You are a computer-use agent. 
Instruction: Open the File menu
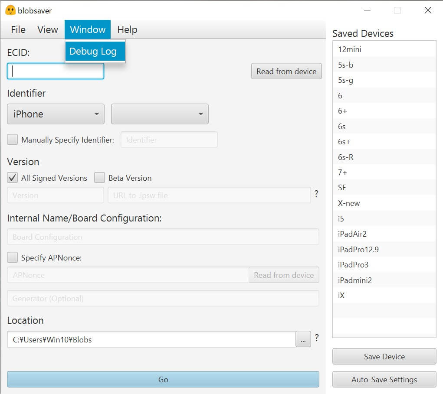(18, 29)
